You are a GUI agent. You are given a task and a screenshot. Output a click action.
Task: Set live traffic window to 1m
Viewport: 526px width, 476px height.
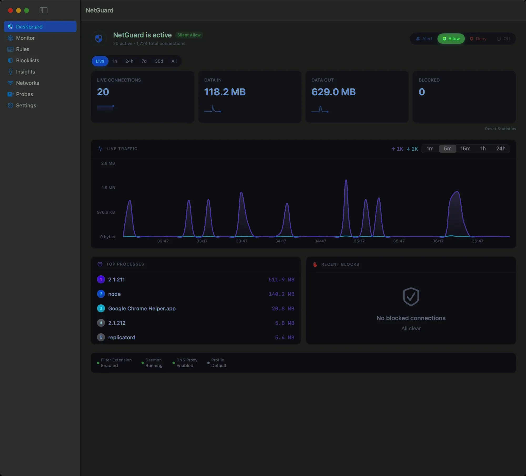pos(430,149)
